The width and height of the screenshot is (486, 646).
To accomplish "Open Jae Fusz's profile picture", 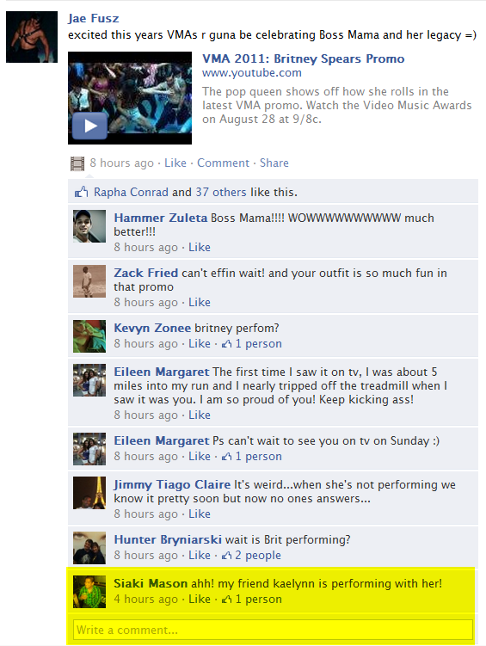I will pyautogui.click(x=32, y=37).
